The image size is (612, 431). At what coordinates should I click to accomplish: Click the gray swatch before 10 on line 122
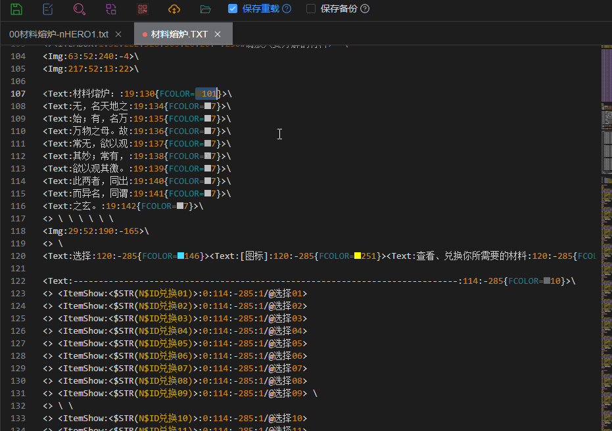(x=547, y=281)
